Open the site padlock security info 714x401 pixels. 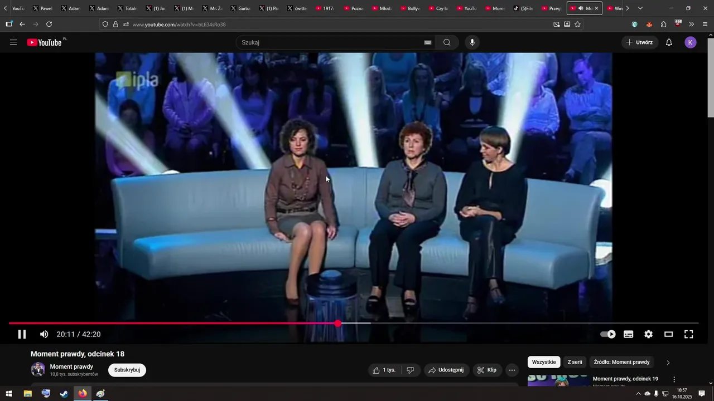pyautogui.click(x=115, y=25)
